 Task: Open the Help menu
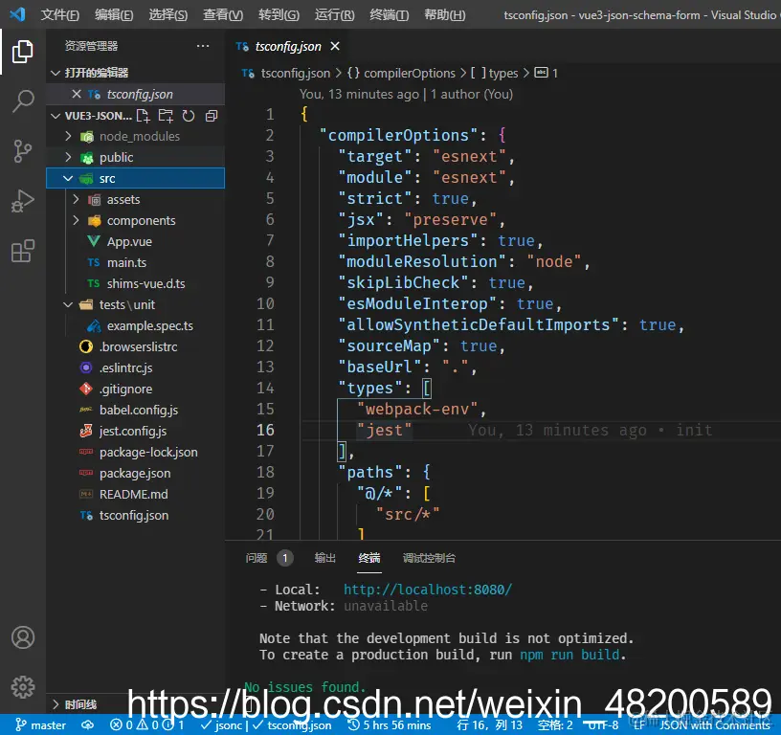point(445,15)
